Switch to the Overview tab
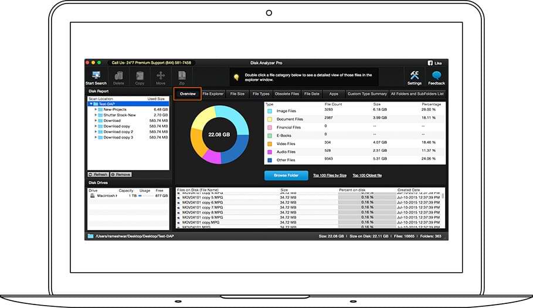Screen dimensions: 533x308 [188, 94]
